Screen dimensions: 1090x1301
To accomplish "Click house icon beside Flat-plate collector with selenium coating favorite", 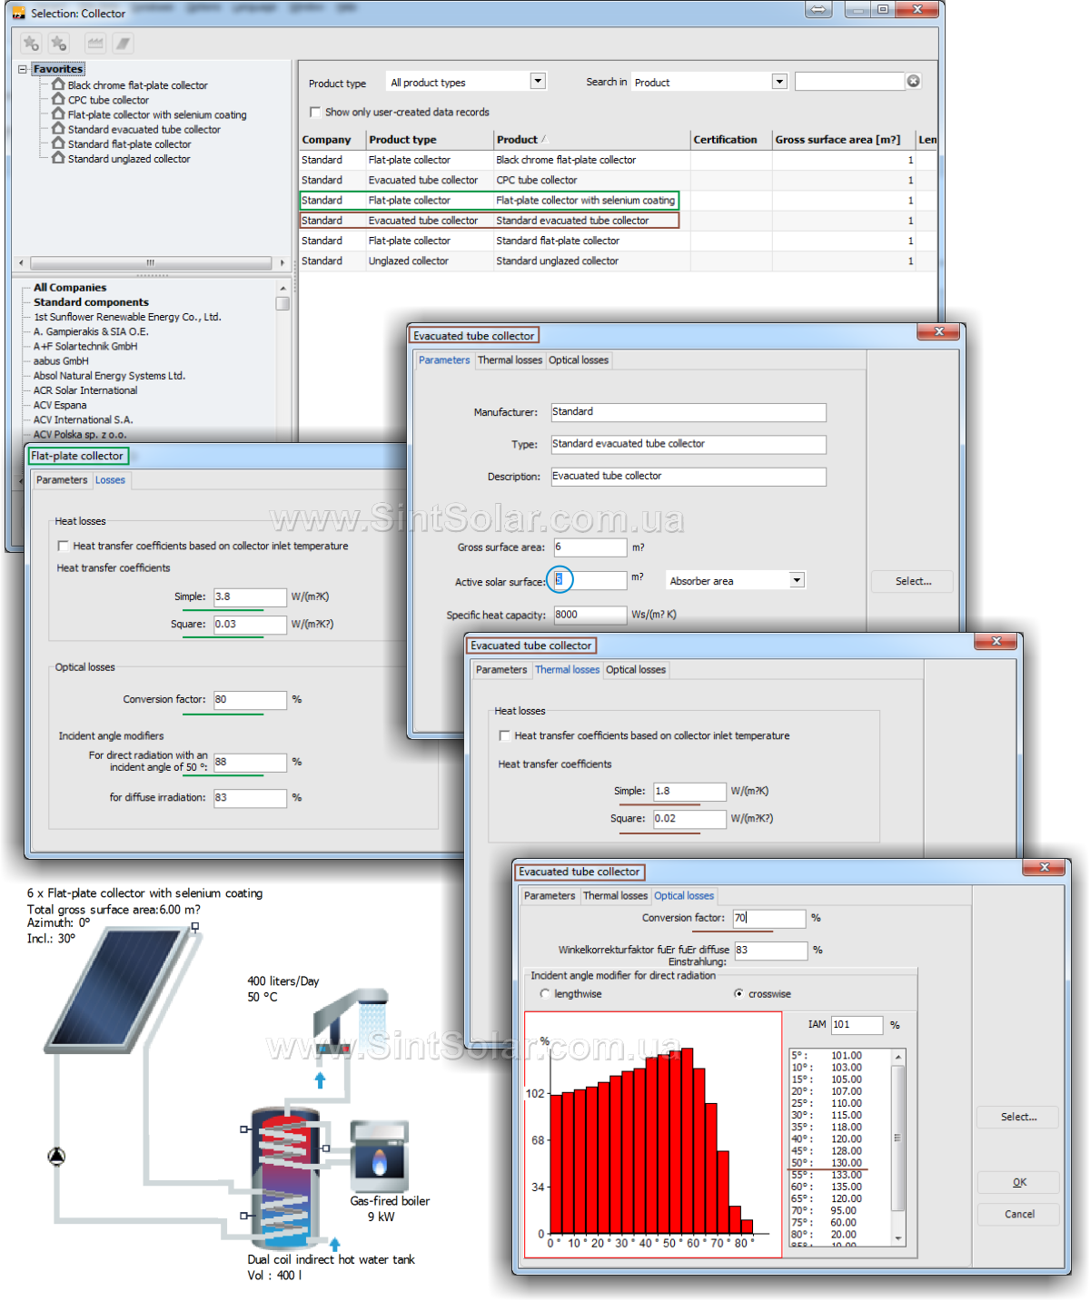I will pos(58,113).
